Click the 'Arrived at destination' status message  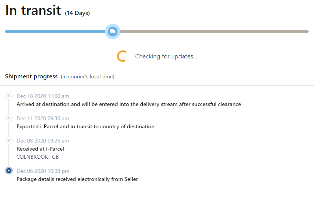[129, 104]
